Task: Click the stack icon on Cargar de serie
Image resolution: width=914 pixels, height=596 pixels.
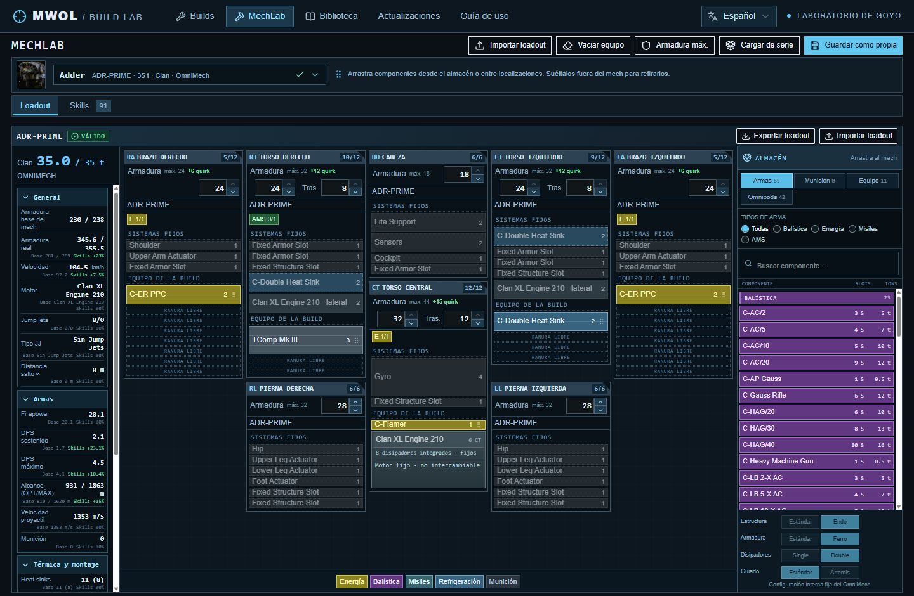Action: point(731,45)
